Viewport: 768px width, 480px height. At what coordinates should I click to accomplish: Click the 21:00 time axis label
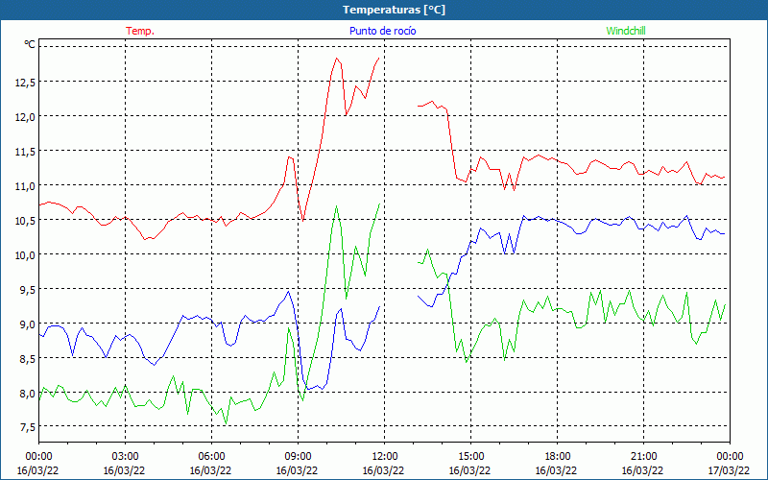point(643,457)
